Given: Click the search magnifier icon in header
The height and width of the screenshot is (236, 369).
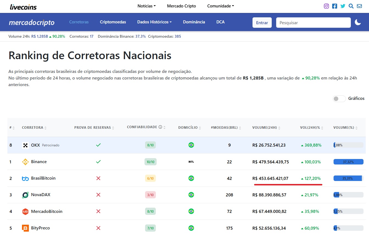Looking at the screenshot, I should [351, 6].
